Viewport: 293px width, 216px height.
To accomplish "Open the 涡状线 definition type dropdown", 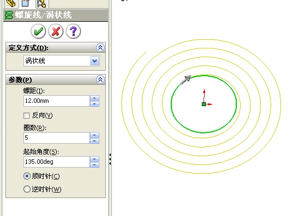I will pyautogui.click(x=95, y=61).
